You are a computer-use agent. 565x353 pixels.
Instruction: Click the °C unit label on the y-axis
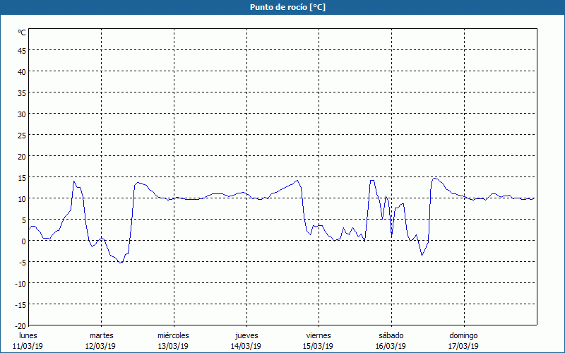22,32
